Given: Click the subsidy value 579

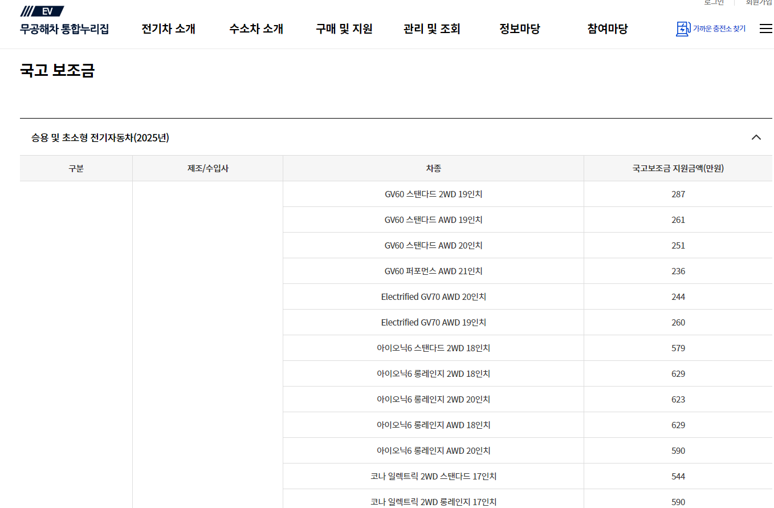Looking at the screenshot, I should 678,348.
